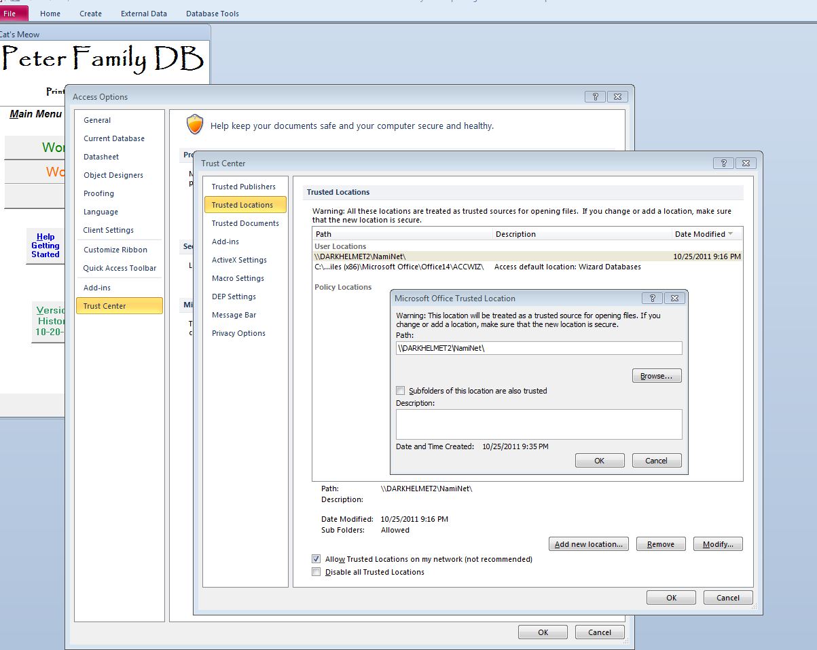Open Datasheet options category
Screen dimensions: 817x650
(120, 157)
